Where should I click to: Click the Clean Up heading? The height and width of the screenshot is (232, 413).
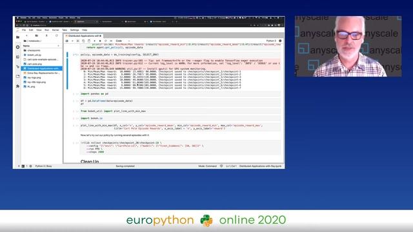point(90,161)
